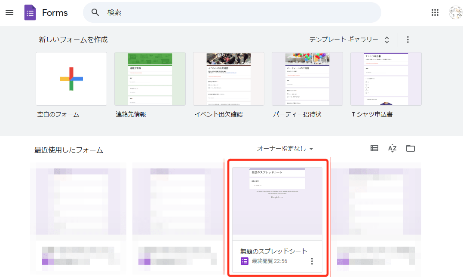The image size is (463, 278).
Task: Open the Google Forms home icon
Action: click(30, 12)
